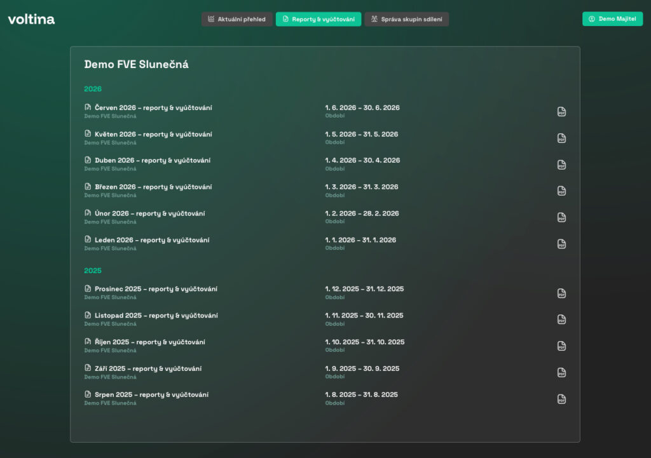Download PDF for Duben 2026 report
Image resolution: width=651 pixels, height=458 pixels.
point(561,165)
